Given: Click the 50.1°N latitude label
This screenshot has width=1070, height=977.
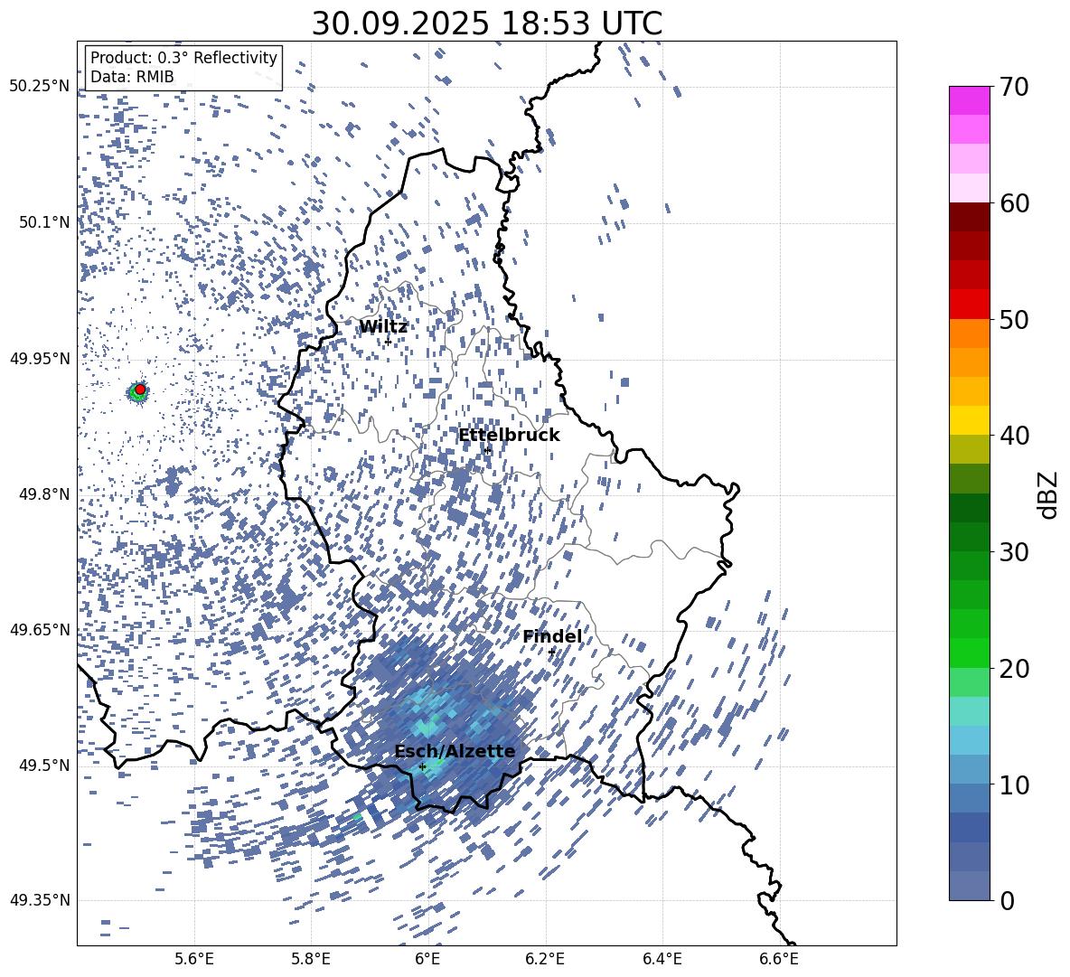Looking at the screenshot, I should tap(45, 222).
